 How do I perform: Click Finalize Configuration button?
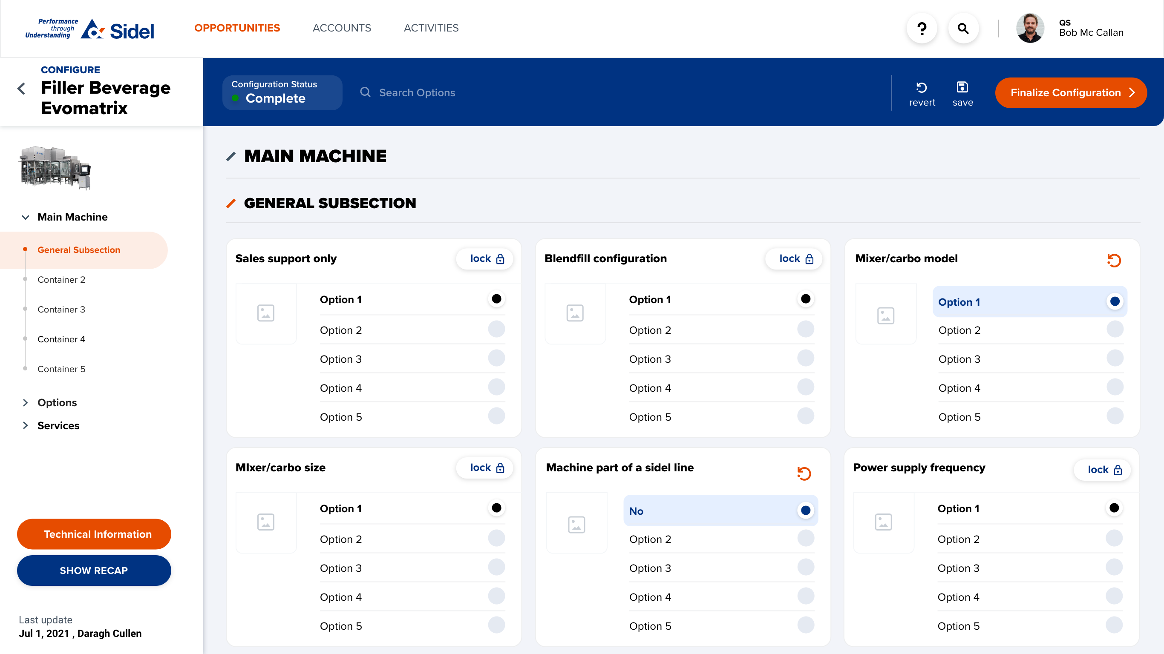coord(1071,93)
